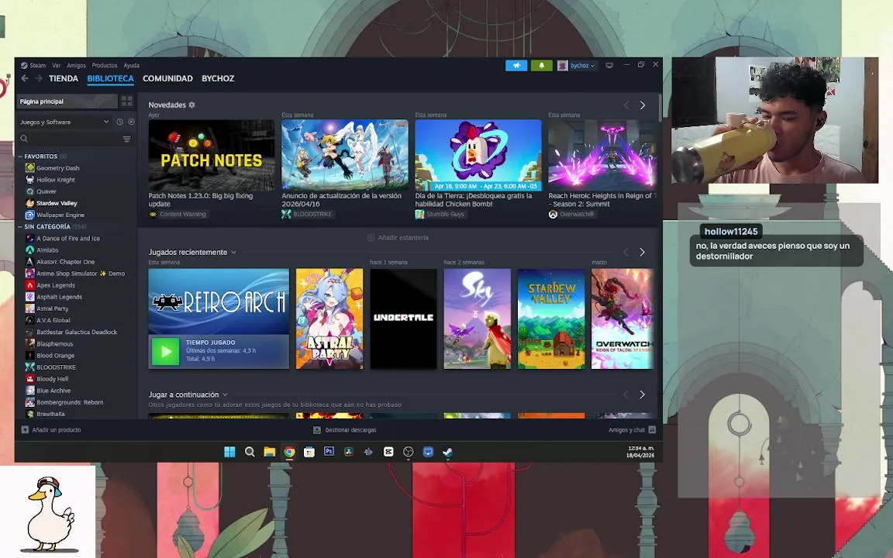Click the Gestionar descargas download icon
The image size is (893, 558).
pos(317,430)
